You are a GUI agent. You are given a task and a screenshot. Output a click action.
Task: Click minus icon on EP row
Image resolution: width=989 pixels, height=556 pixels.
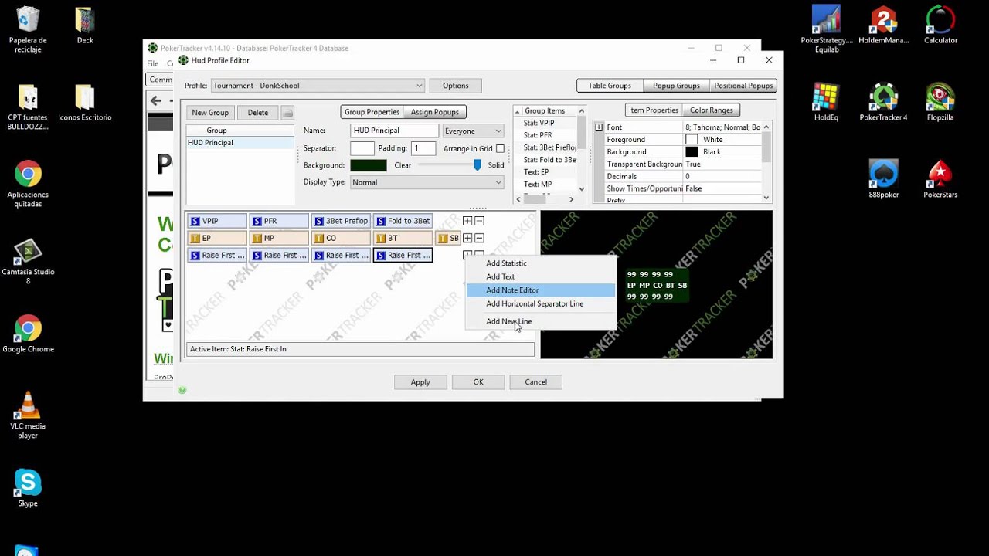tap(479, 238)
